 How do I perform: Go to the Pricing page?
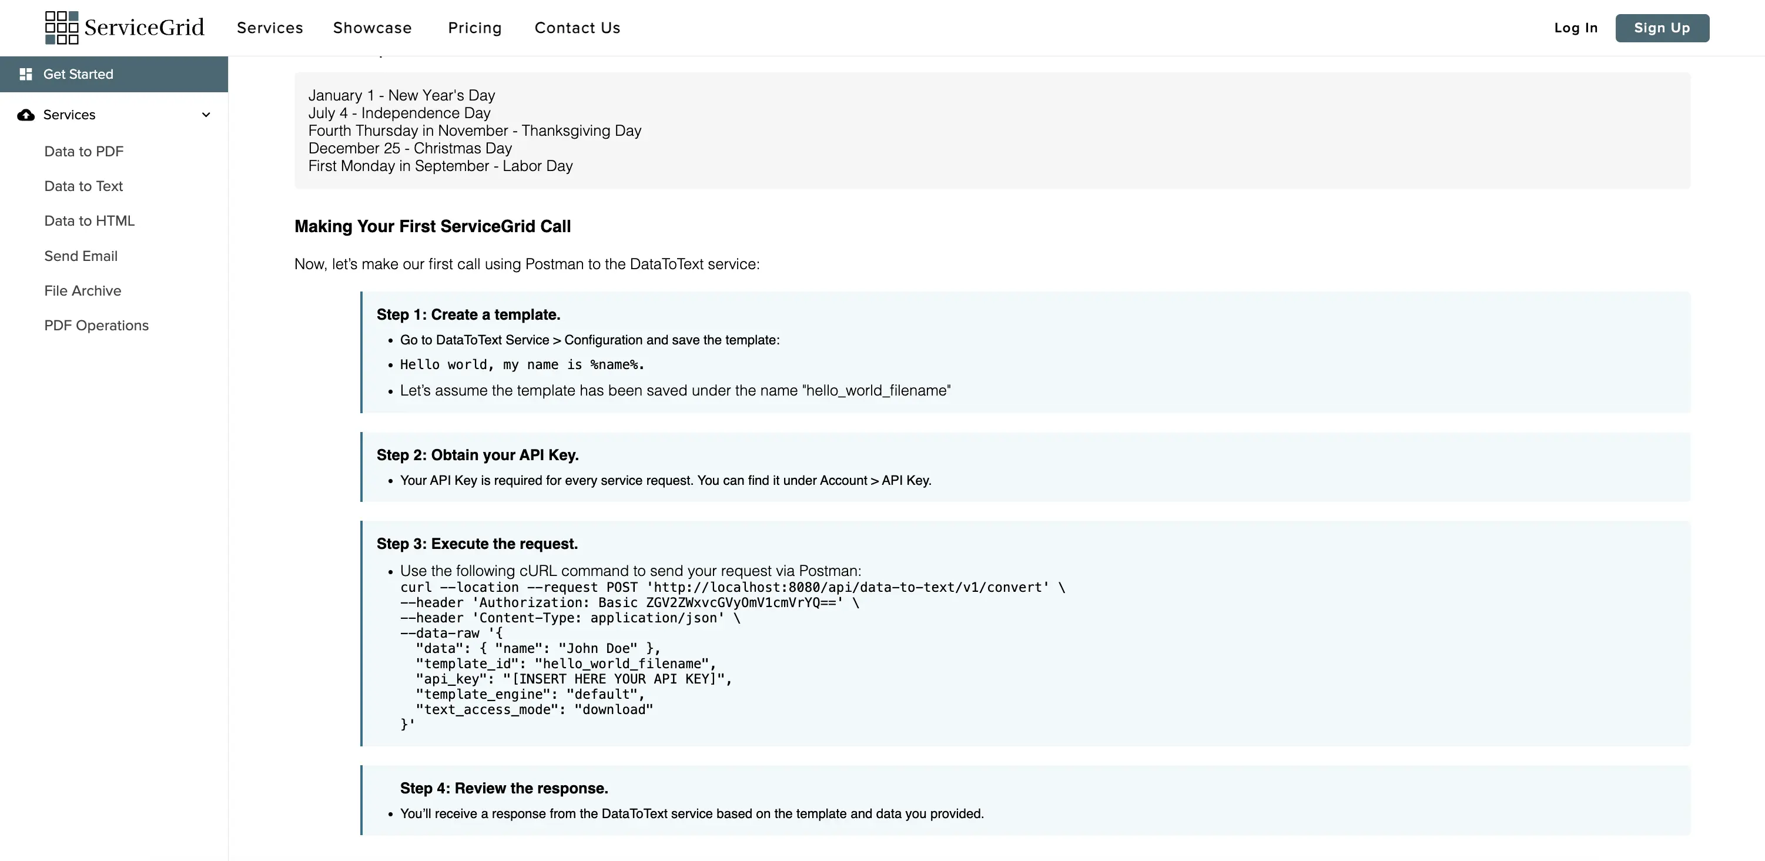[x=475, y=28]
